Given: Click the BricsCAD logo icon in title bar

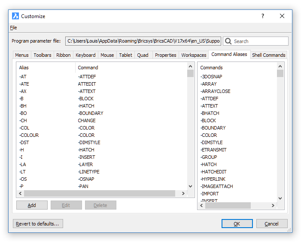Looking at the screenshot, I should (x=15, y=16).
